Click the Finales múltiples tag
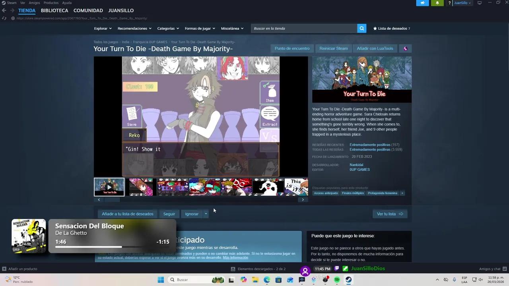Viewport: 509px width, 286px height. (x=353, y=193)
